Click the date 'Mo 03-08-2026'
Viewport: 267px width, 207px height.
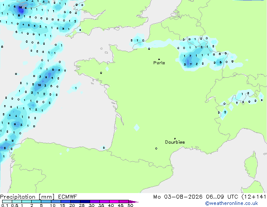click(178, 197)
